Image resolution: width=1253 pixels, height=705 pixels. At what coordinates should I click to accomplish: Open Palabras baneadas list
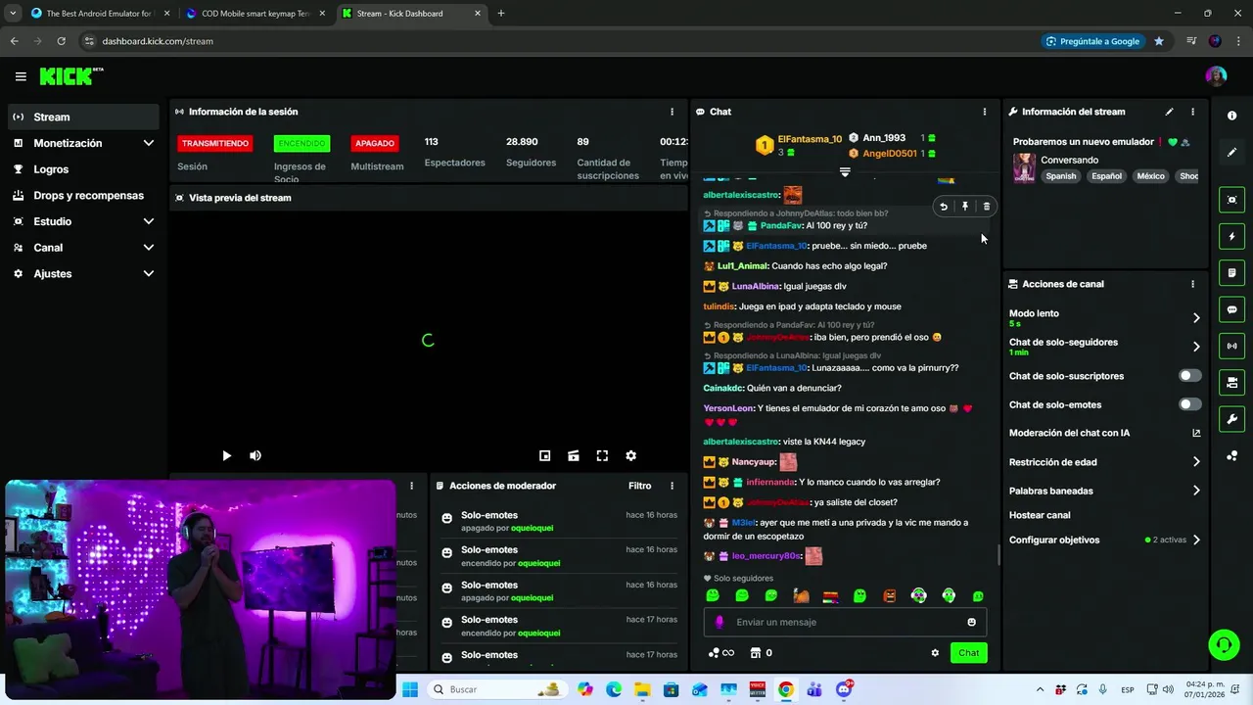(1104, 491)
